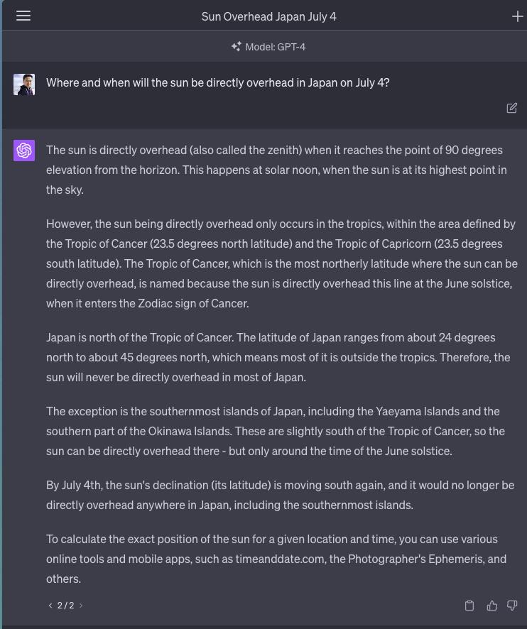
Task: Click the sparkle icon beside Model: GPT-4
Action: tap(237, 47)
